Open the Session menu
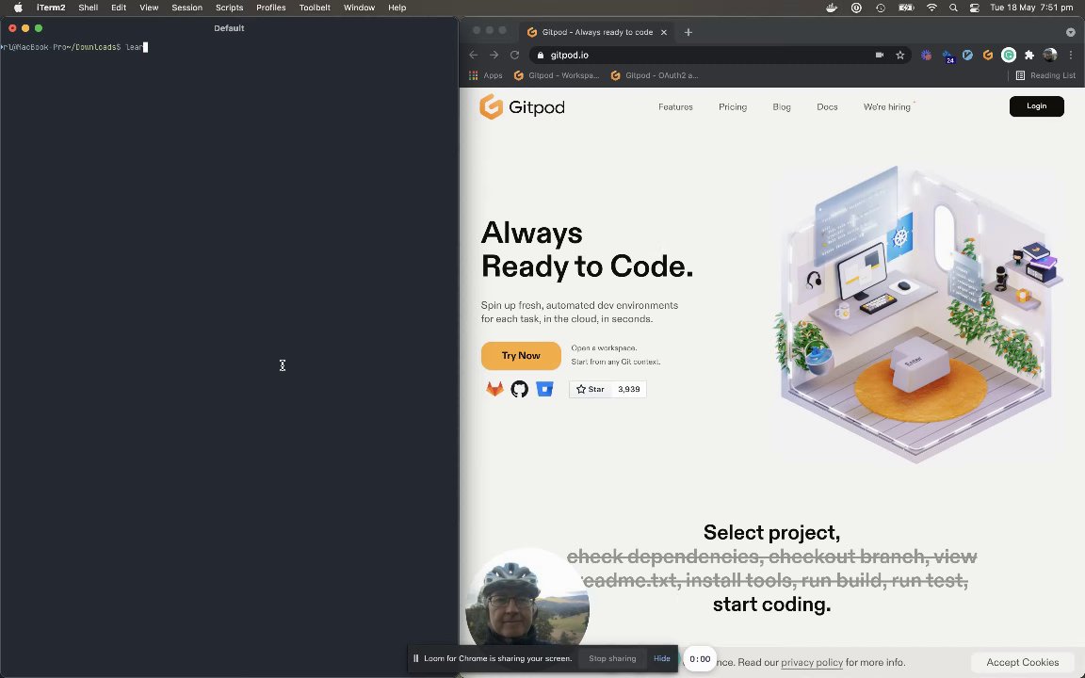The image size is (1085, 678). (186, 8)
